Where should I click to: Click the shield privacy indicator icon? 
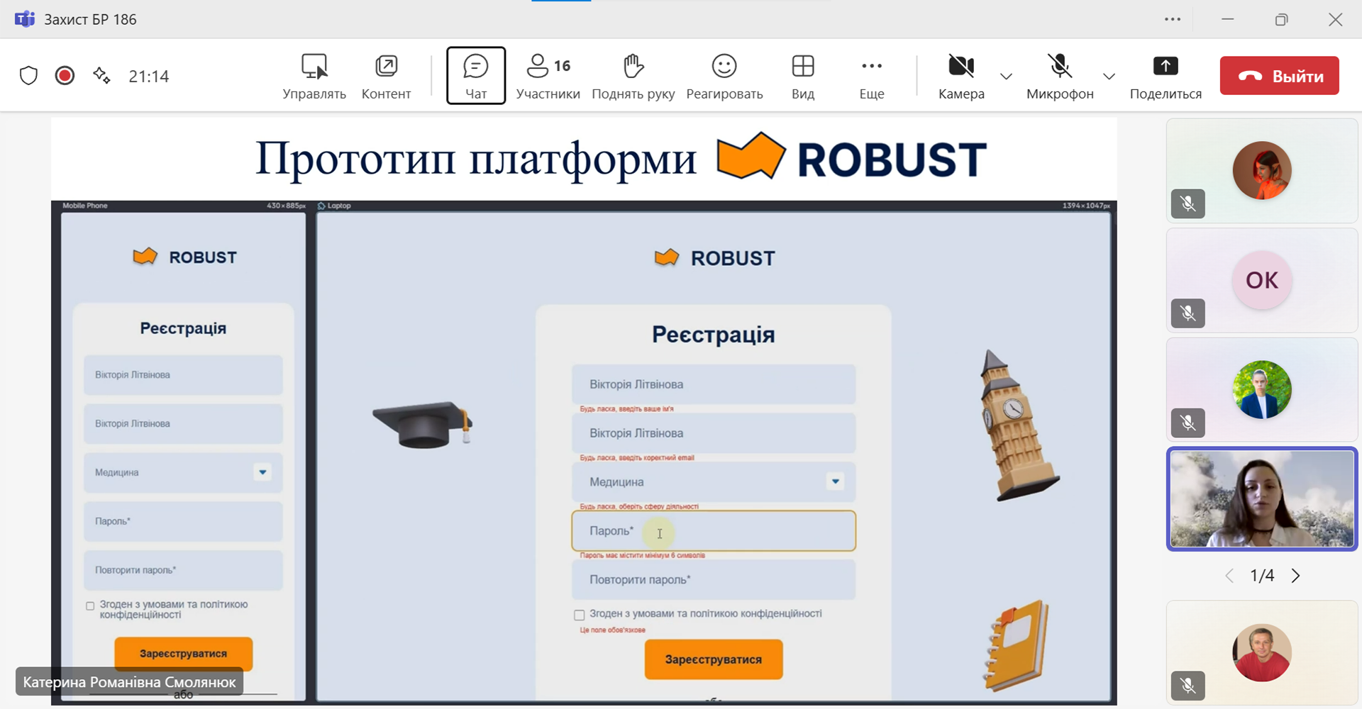[x=28, y=76]
